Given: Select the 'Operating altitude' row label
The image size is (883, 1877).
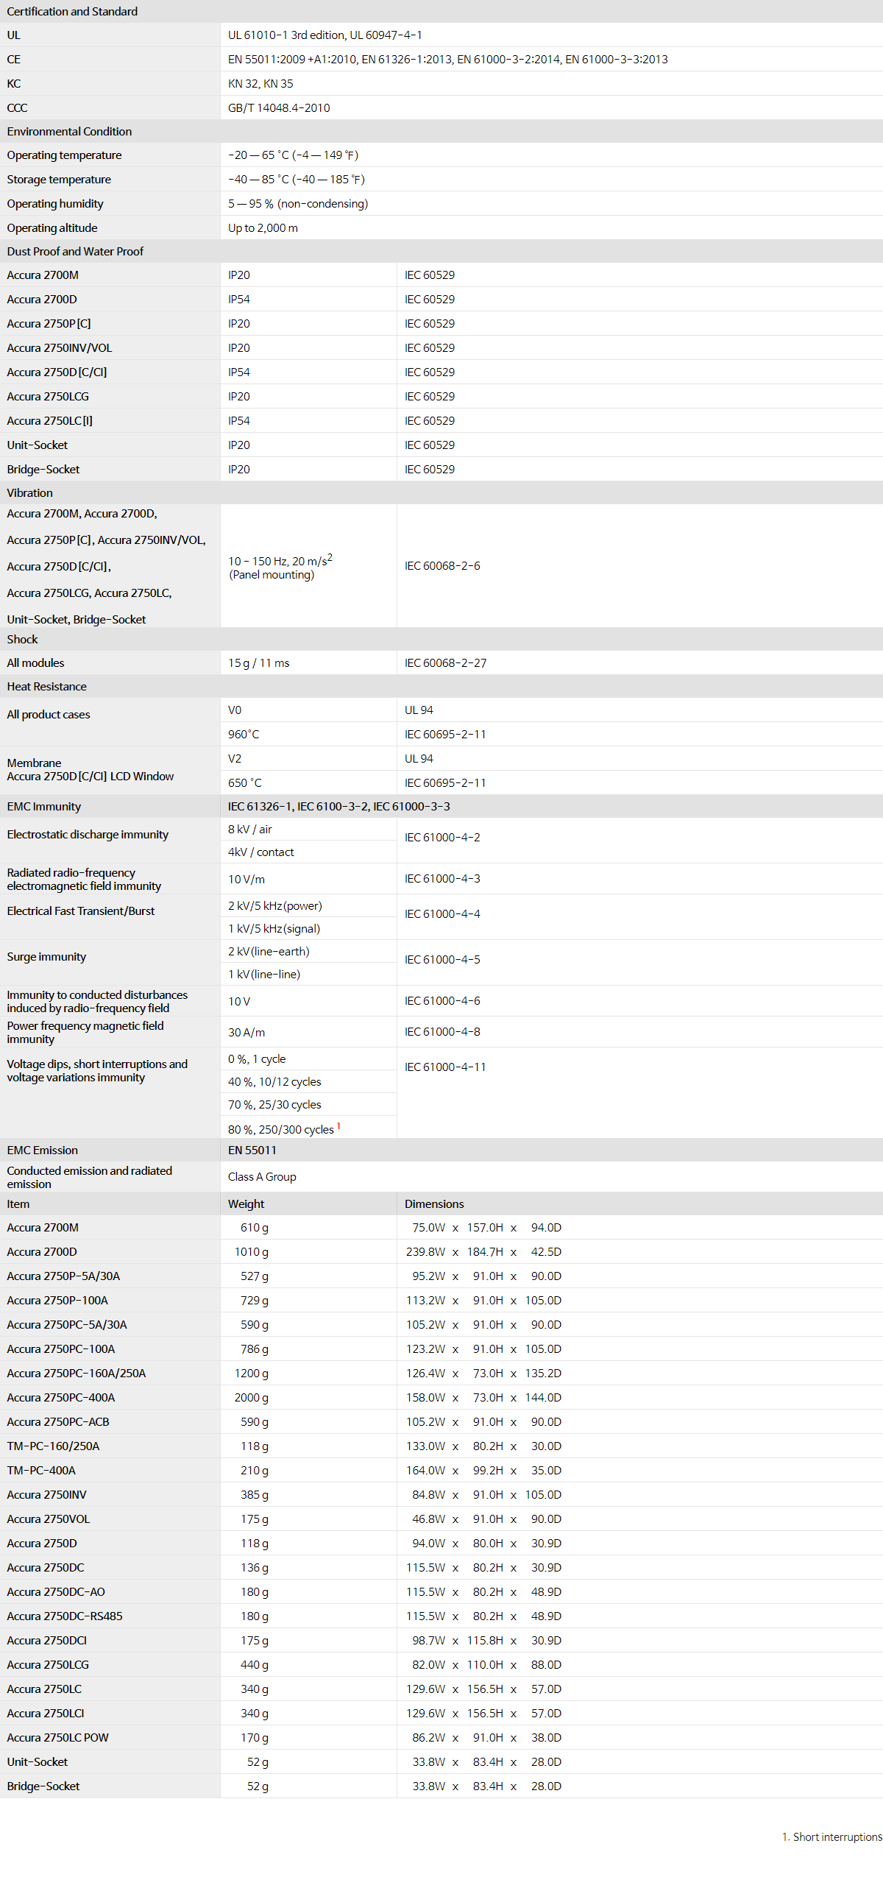Looking at the screenshot, I should 52,228.
